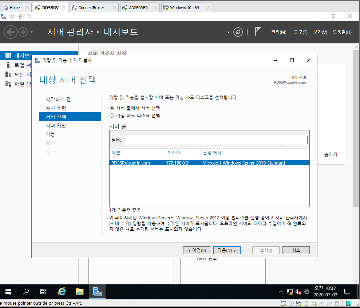Open the 관리(M) menu
This screenshot has height=308, width=360.
(278, 32)
